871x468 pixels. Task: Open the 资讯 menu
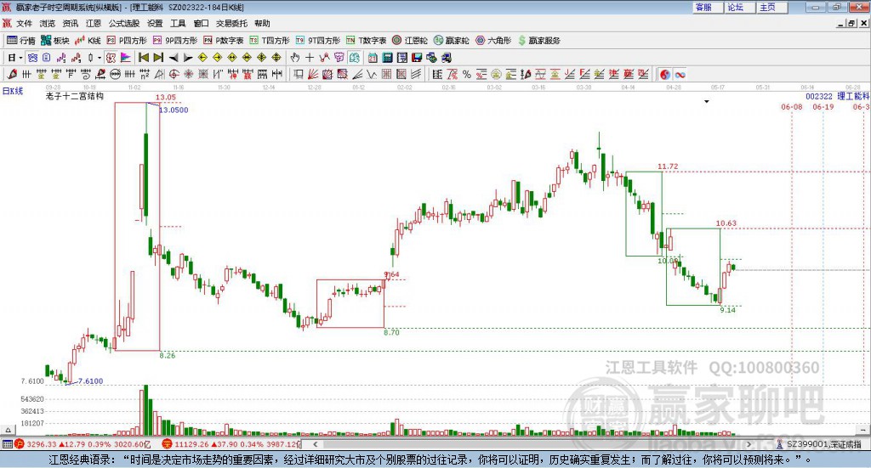pos(71,23)
